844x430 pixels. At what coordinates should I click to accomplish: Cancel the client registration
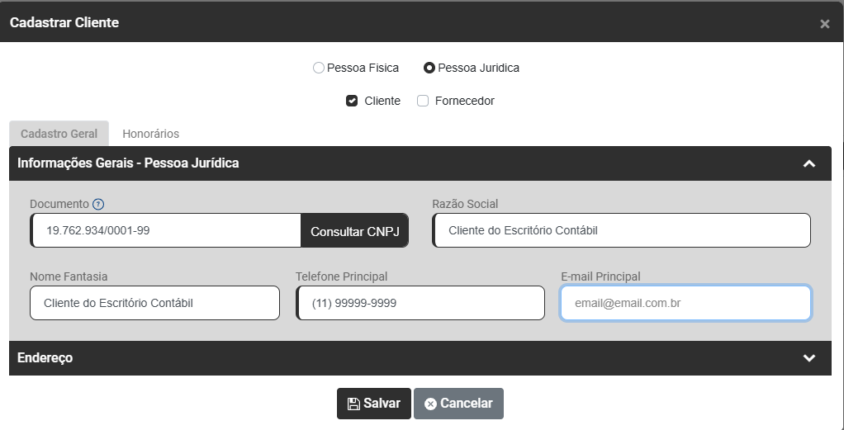coord(458,404)
